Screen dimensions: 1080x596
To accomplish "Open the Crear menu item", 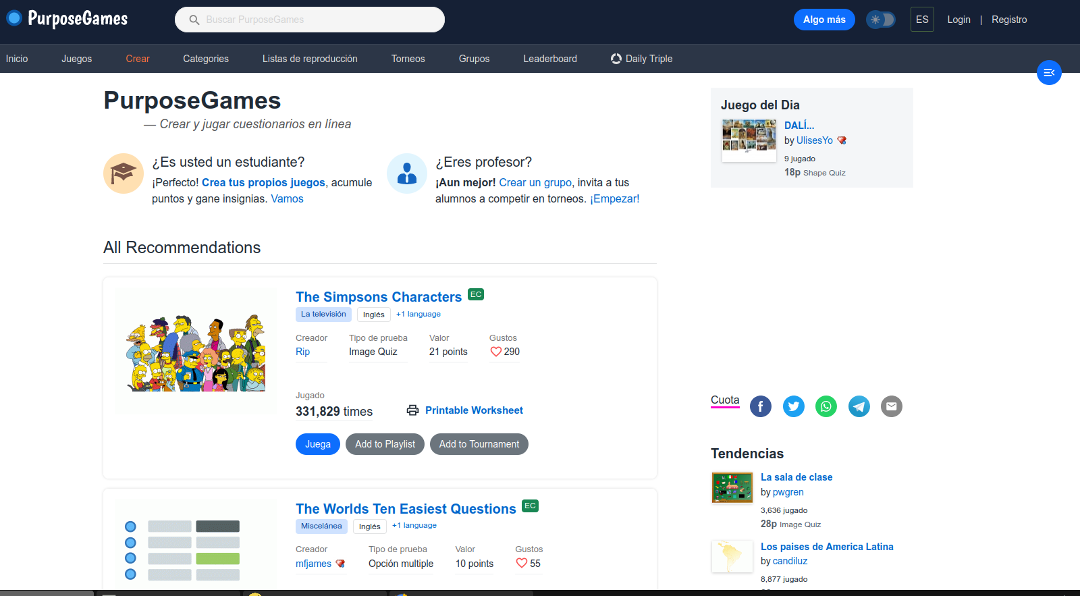I will pyautogui.click(x=138, y=59).
